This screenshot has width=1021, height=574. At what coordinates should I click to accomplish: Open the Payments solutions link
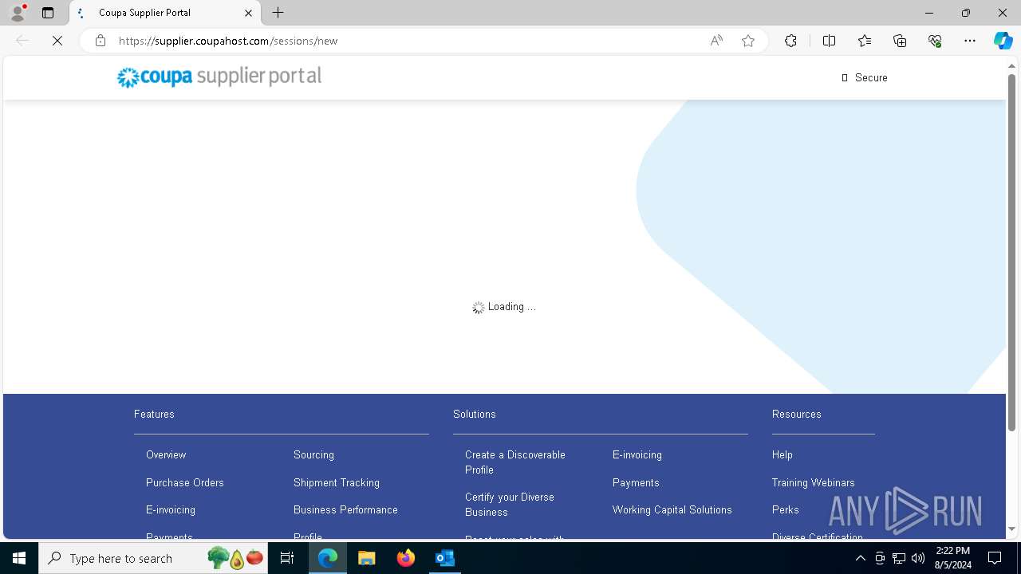[636, 482]
